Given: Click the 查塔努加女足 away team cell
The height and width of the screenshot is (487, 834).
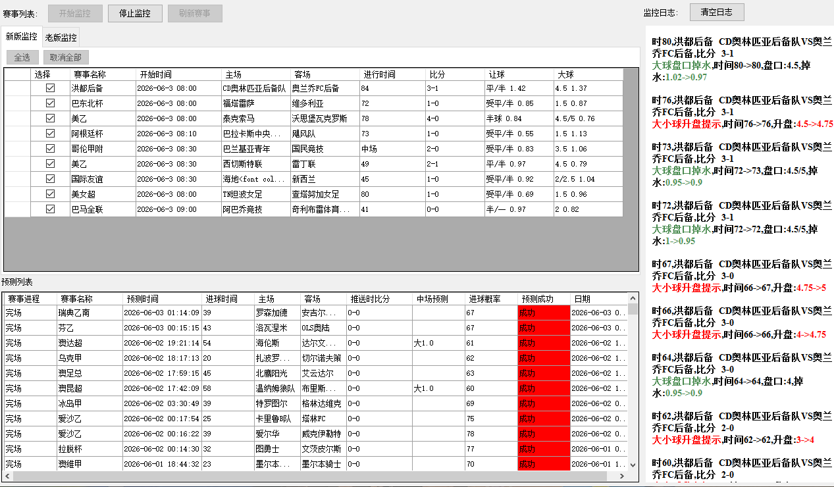Looking at the screenshot, I should (325, 194).
